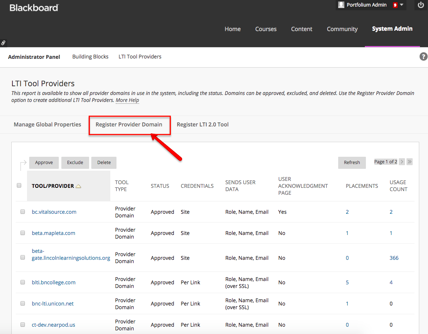Open the beta.mapleta.com provider link
The width and height of the screenshot is (428, 334).
point(53,233)
